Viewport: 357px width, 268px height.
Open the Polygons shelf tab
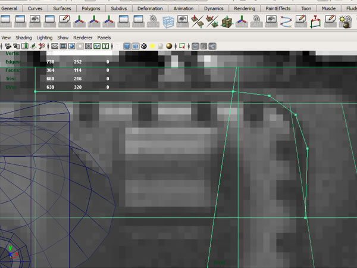coord(92,9)
